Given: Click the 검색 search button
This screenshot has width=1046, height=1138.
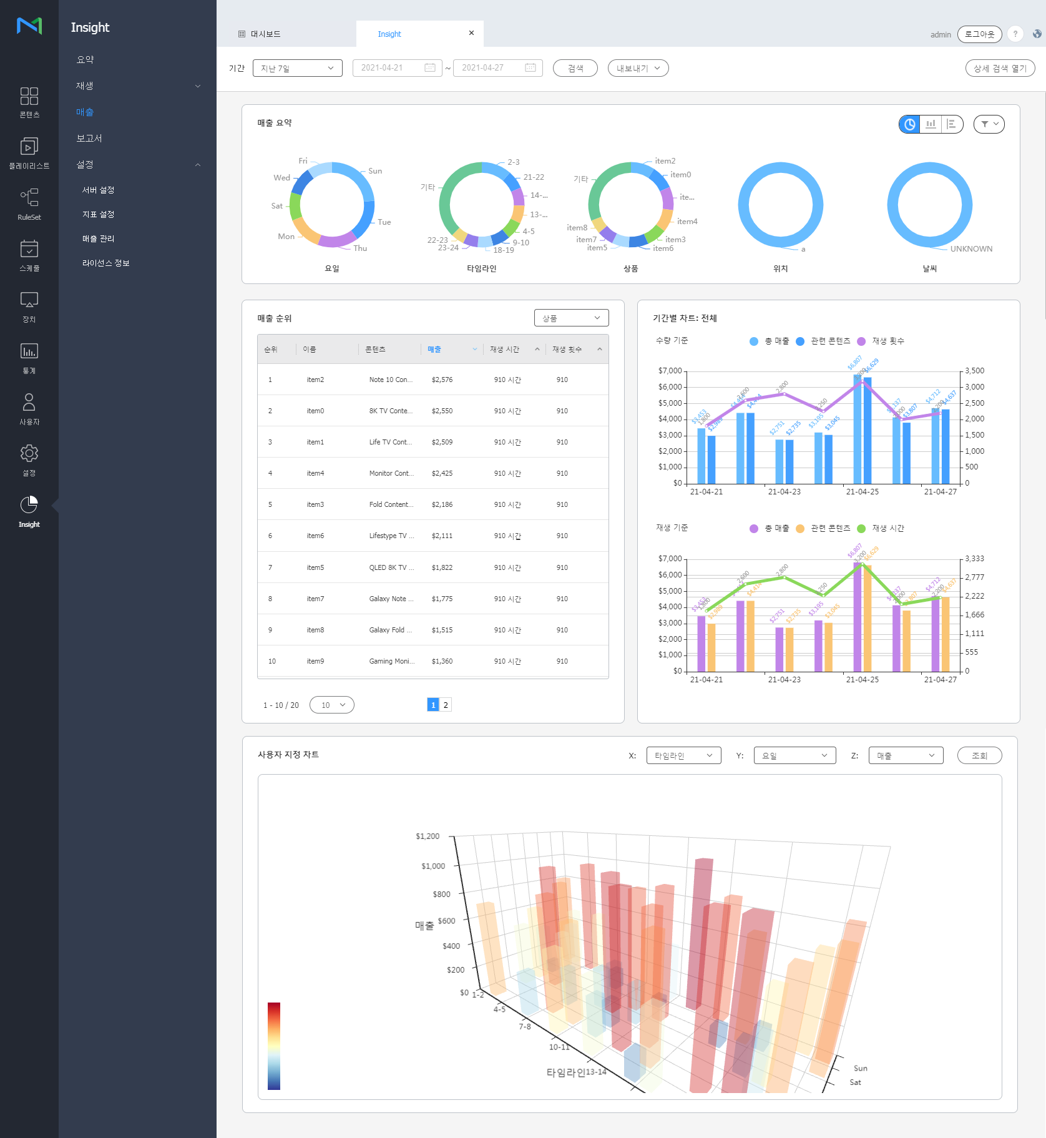Looking at the screenshot, I should point(575,68).
